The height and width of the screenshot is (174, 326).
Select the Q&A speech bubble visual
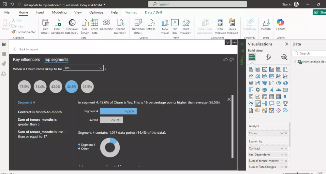click(272, 103)
